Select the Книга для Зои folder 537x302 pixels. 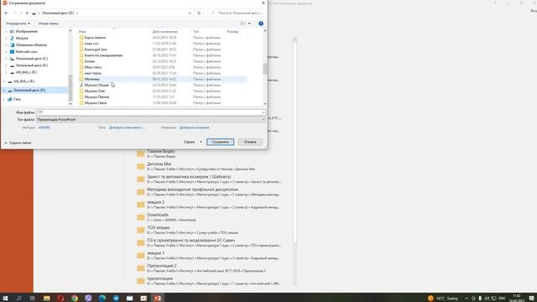[96, 49]
